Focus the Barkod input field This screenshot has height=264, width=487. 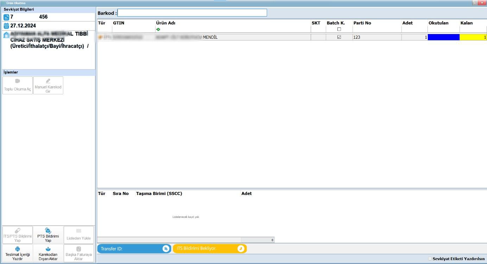(x=192, y=13)
